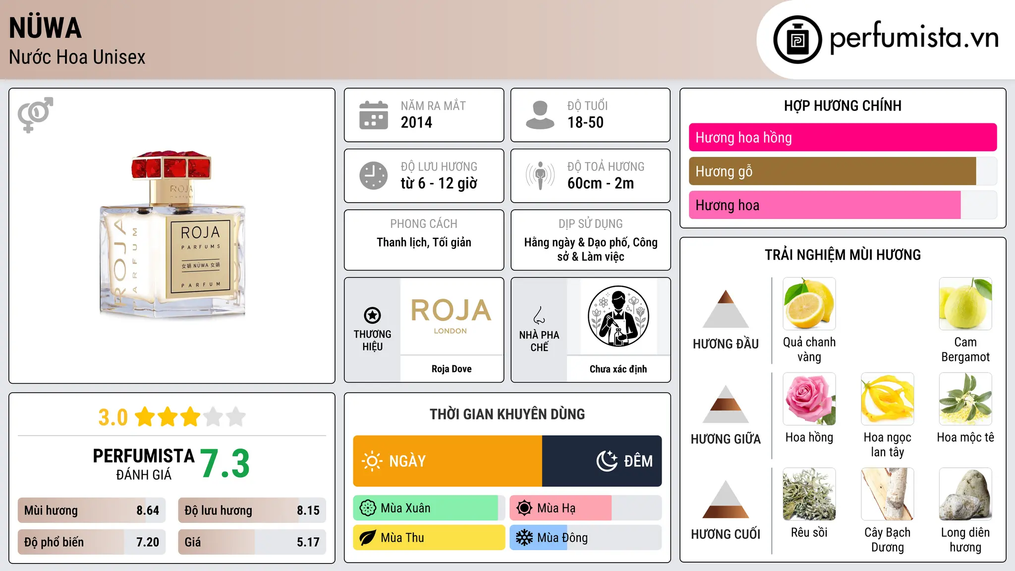Click the release year 2014
This screenshot has height=571, width=1015.
click(416, 122)
